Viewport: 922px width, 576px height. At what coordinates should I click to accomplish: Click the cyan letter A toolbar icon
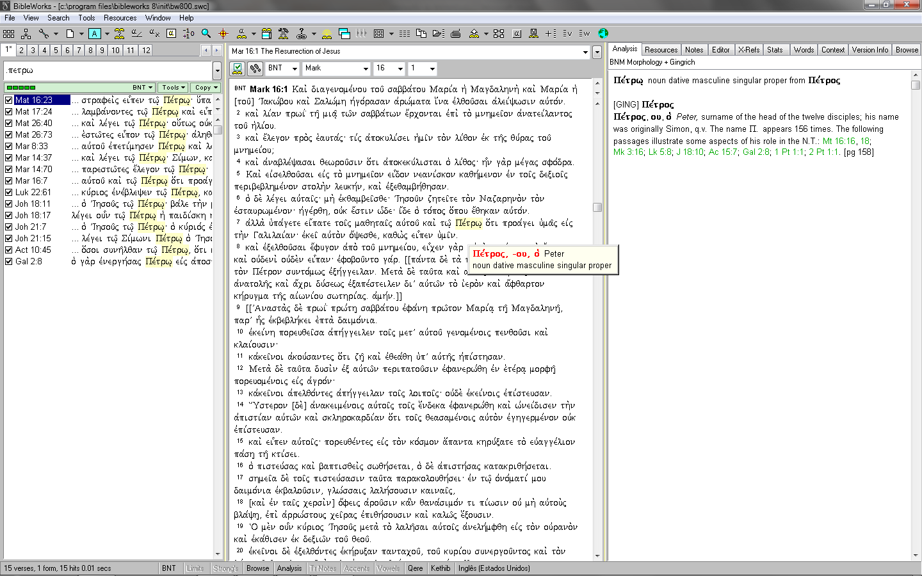point(95,33)
